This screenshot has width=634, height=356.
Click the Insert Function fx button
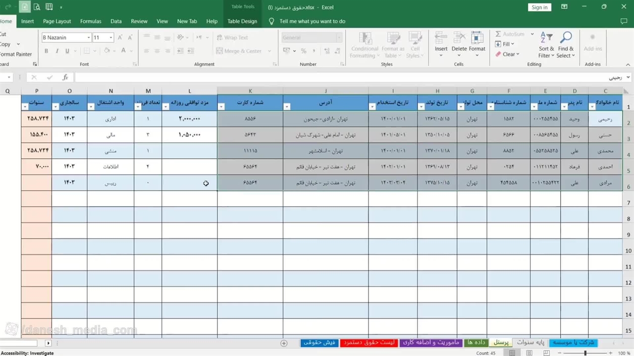coord(65,77)
